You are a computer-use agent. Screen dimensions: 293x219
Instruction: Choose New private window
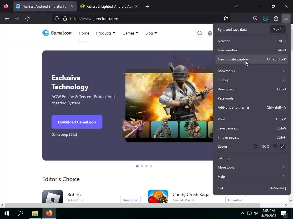[252, 59]
